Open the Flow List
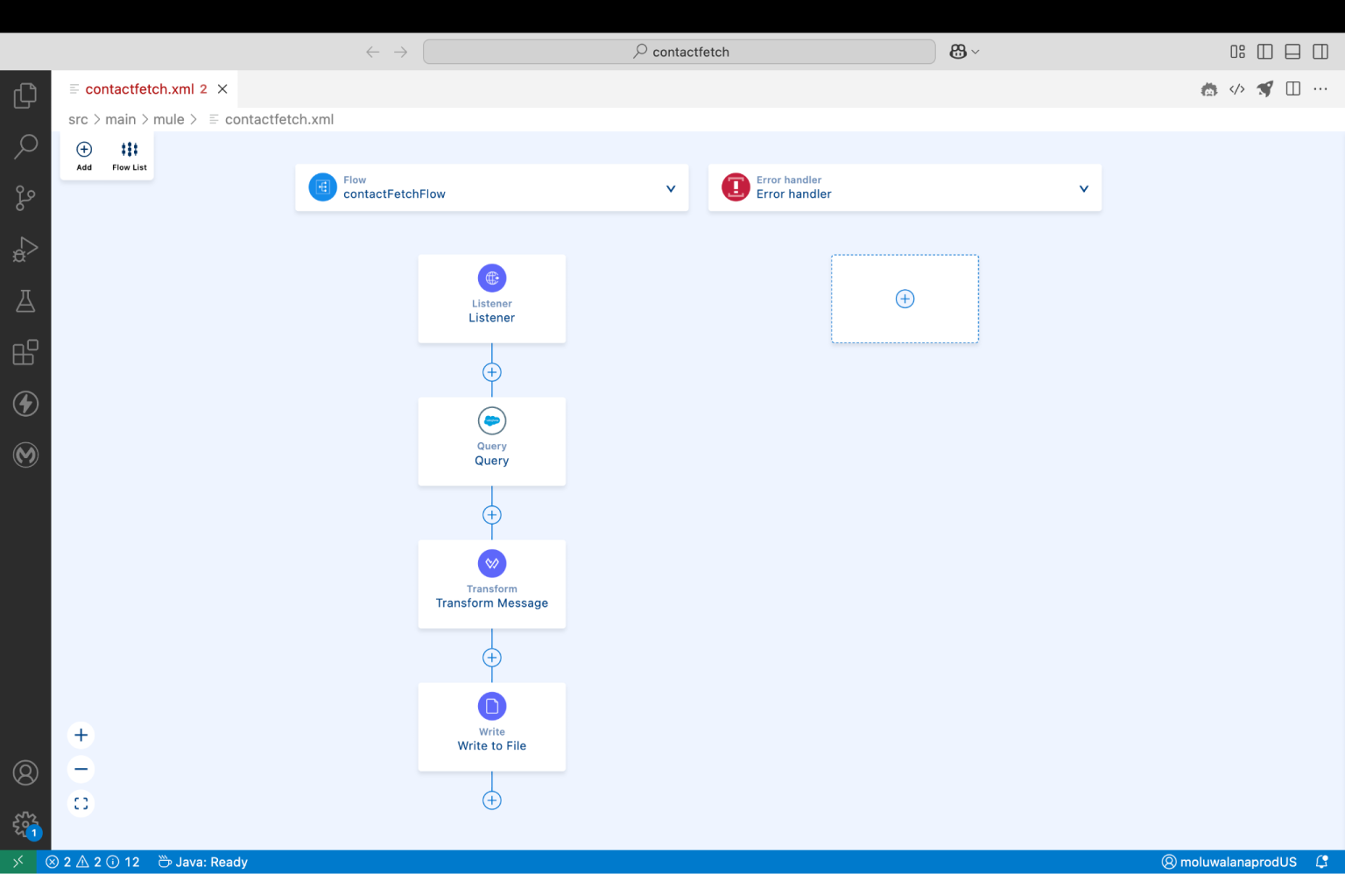 pos(129,154)
